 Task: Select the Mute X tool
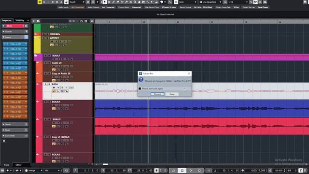pyautogui.click(x=130, y=2)
